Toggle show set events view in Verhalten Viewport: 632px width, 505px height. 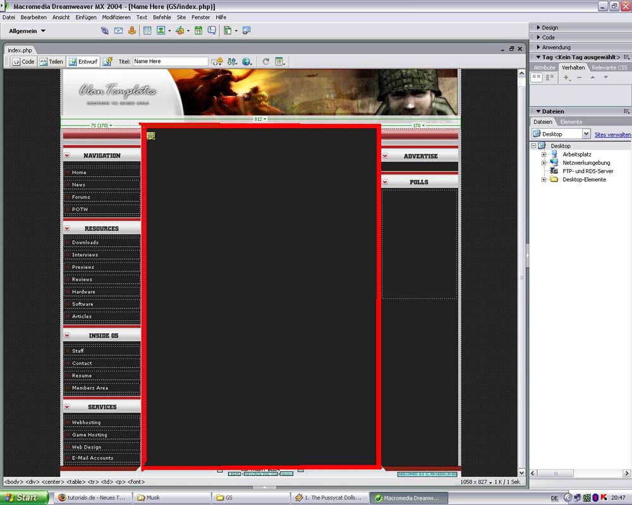[536, 77]
